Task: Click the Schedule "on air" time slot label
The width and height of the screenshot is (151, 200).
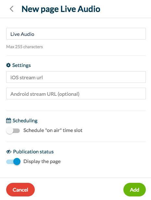Action: (53, 130)
